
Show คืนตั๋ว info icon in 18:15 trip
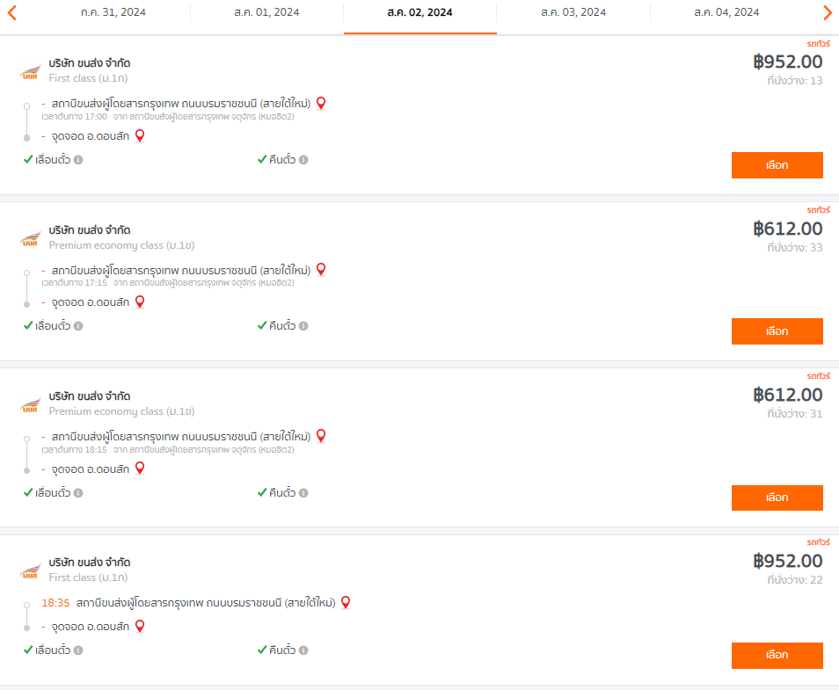point(303,493)
